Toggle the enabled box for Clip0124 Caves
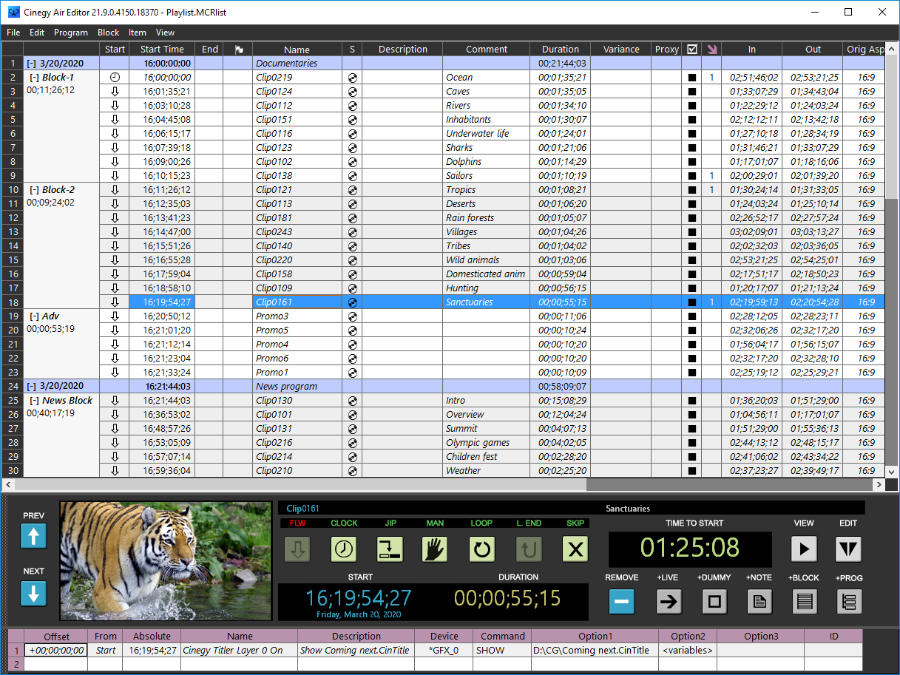The width and height of the screenshot is (900, 675). pos(692,92)
